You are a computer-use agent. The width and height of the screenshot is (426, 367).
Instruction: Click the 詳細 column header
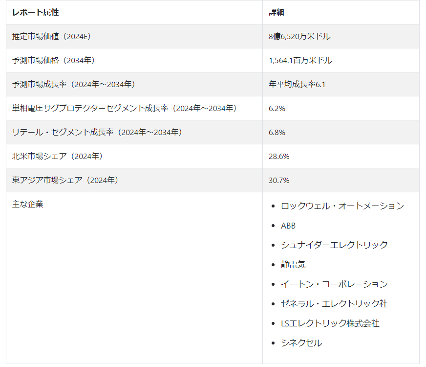tap(277, 12)
